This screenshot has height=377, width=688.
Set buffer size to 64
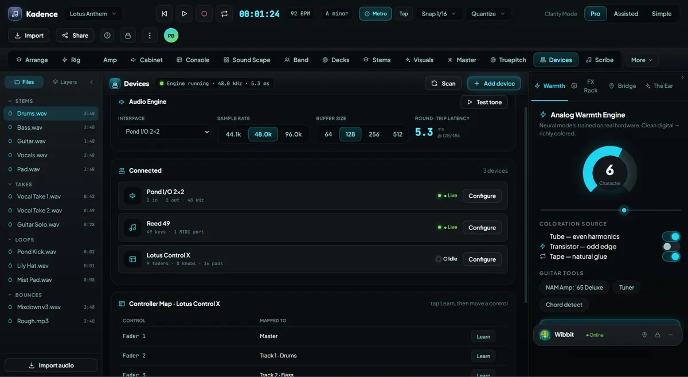click(329, 134)
